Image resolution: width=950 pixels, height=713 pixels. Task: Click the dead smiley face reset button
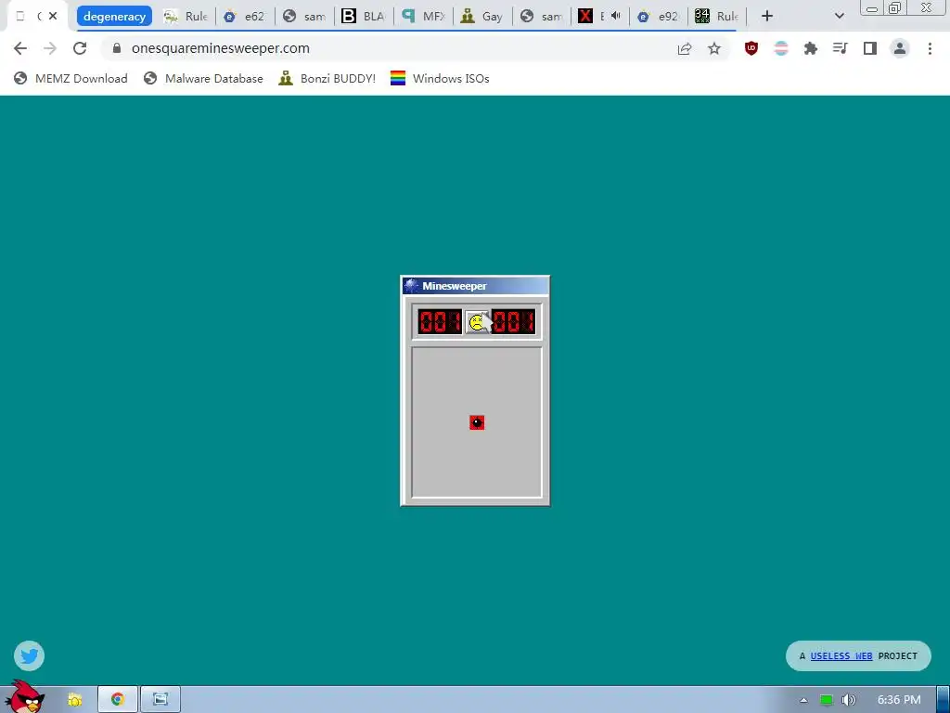pyautogui.click(x=477, y=322)
